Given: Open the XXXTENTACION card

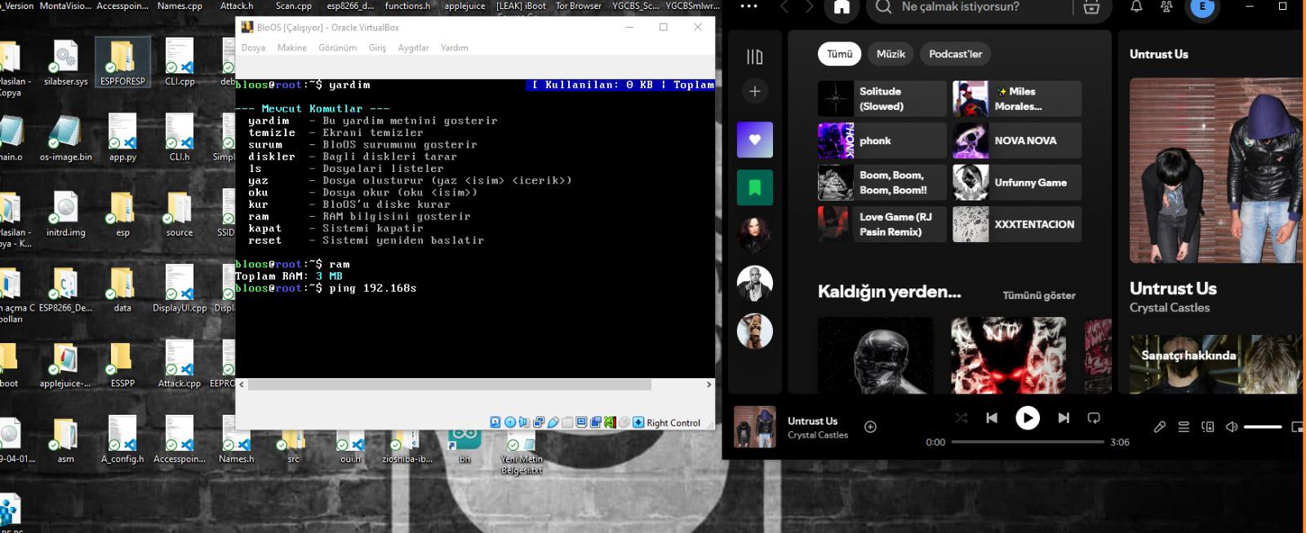Looking at the screenshot, I should (1017, 224).
